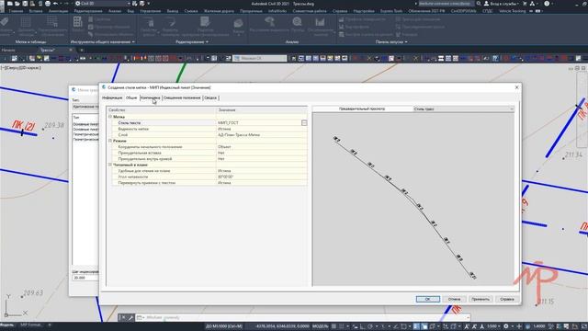This screenshot has width=588, height=331.
Task: Click the Отмена button
Action: tap(454, 299)
